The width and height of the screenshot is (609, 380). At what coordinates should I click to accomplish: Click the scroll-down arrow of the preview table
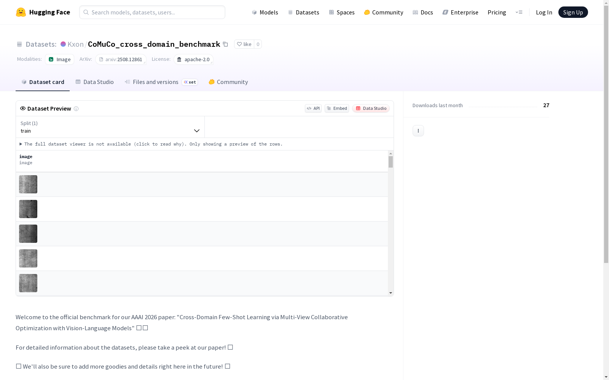[391, 293]
